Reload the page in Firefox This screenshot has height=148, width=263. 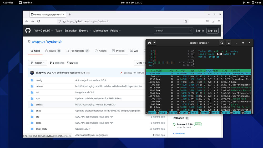point(38,21)
